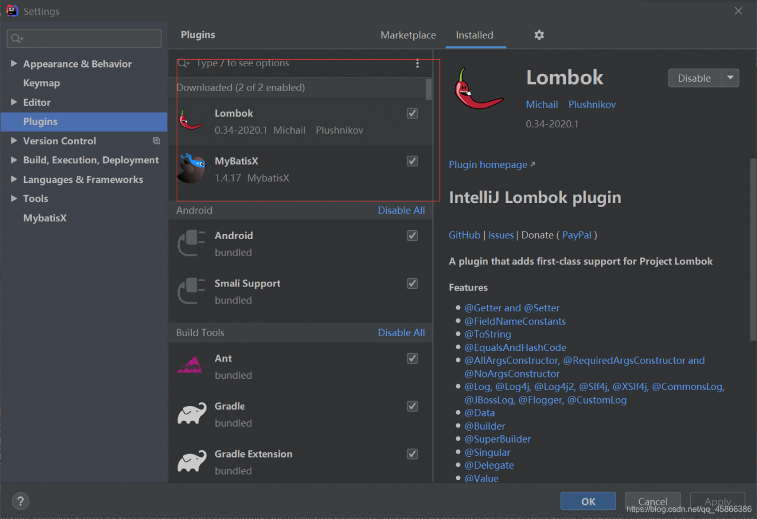Open the plugins gear settings menu
757x519 pixels.
coord(539,35)
